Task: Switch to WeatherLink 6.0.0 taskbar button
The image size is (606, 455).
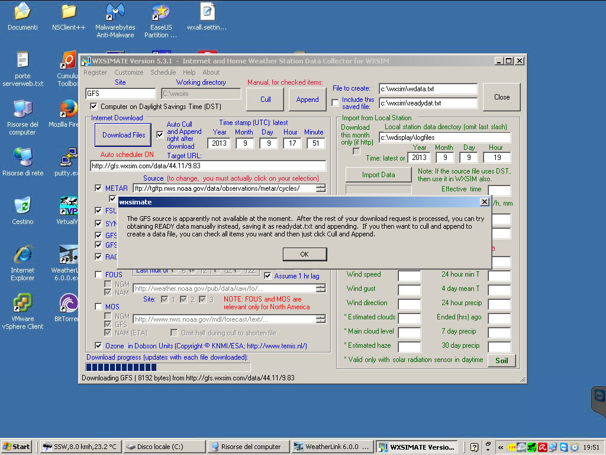Action: point(332,447)
